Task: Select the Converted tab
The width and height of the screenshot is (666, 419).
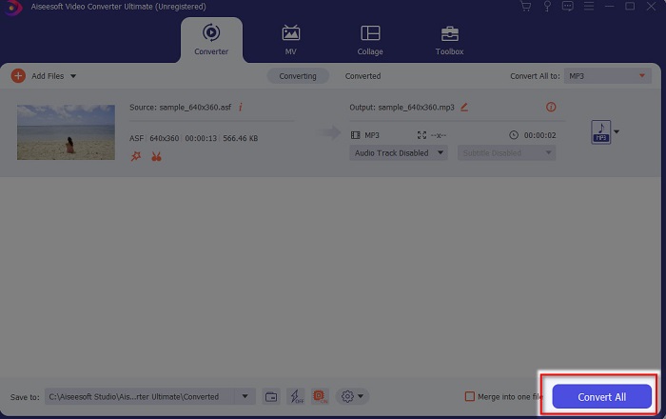Action: 362,76
